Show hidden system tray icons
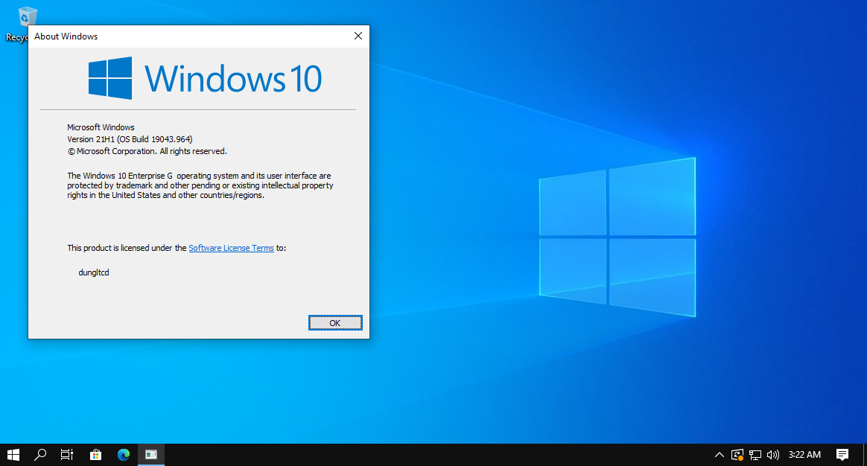The image size is (867, 466). (719, 454)
